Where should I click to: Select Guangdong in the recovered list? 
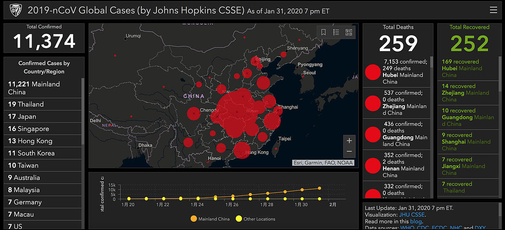click(x=468, y=117)
